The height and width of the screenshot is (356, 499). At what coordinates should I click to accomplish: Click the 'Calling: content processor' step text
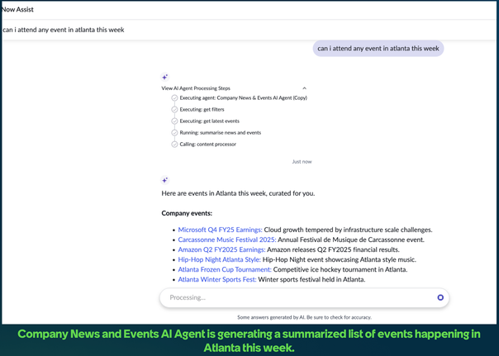point(208,144)
